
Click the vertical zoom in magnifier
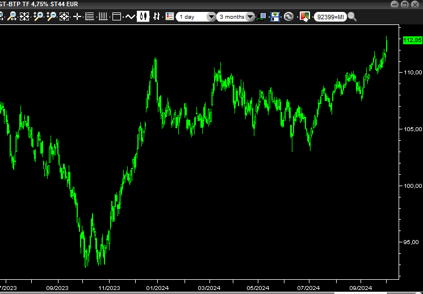38,16
